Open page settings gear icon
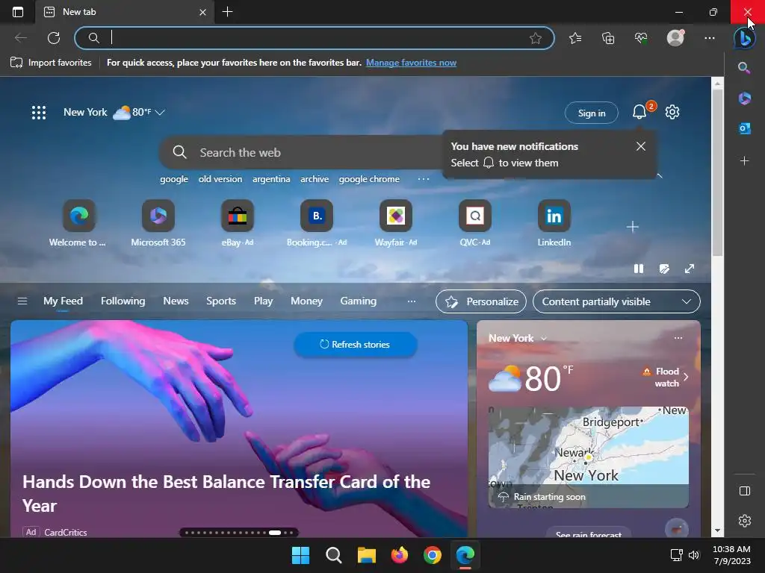This screenshot has height=573, width=765. click(672, 112)
